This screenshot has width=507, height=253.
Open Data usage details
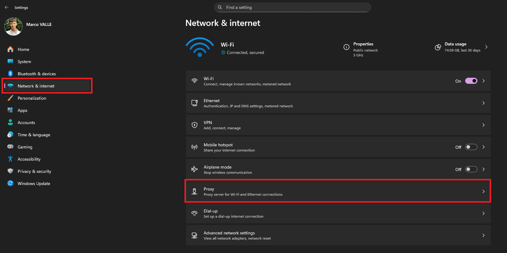click(x=486, y=47)
